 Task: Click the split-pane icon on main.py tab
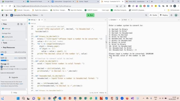pyautogui.click(x=39, y=20)
